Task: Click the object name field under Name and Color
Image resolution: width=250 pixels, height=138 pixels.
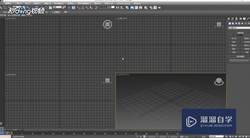Action: point(239,60)
